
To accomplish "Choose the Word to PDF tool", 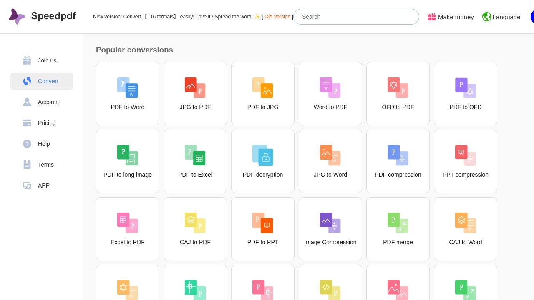I will pos(330,94).
